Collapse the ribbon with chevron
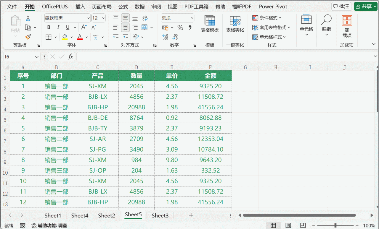Image resolution: width=379 pixels, height=229 pixels. click(374, 44)
